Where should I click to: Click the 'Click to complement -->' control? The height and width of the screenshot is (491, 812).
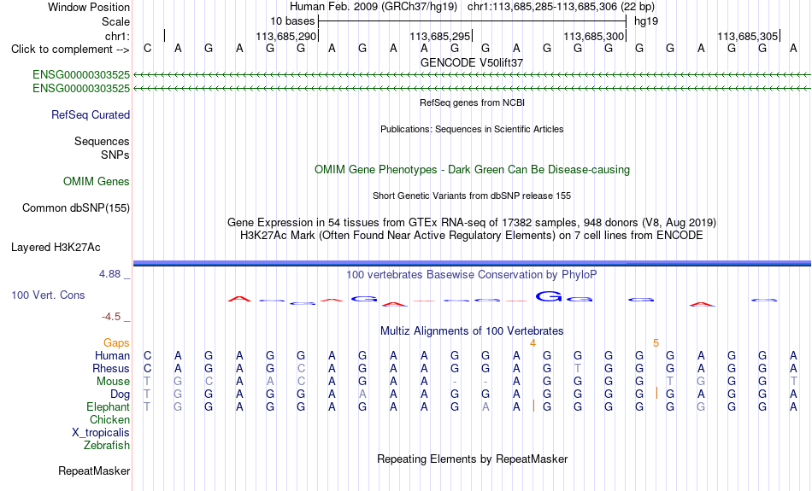coord(70,50)
